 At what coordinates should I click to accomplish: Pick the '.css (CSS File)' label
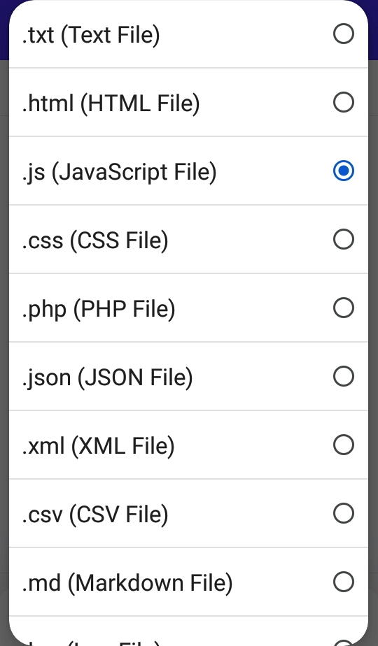coord(95,241)
